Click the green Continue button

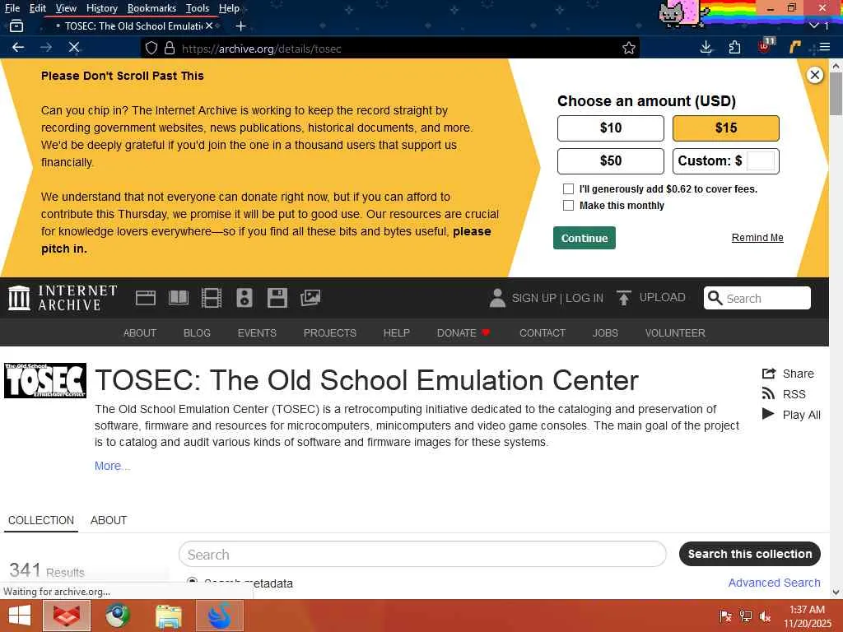click(x=585, y=238)
